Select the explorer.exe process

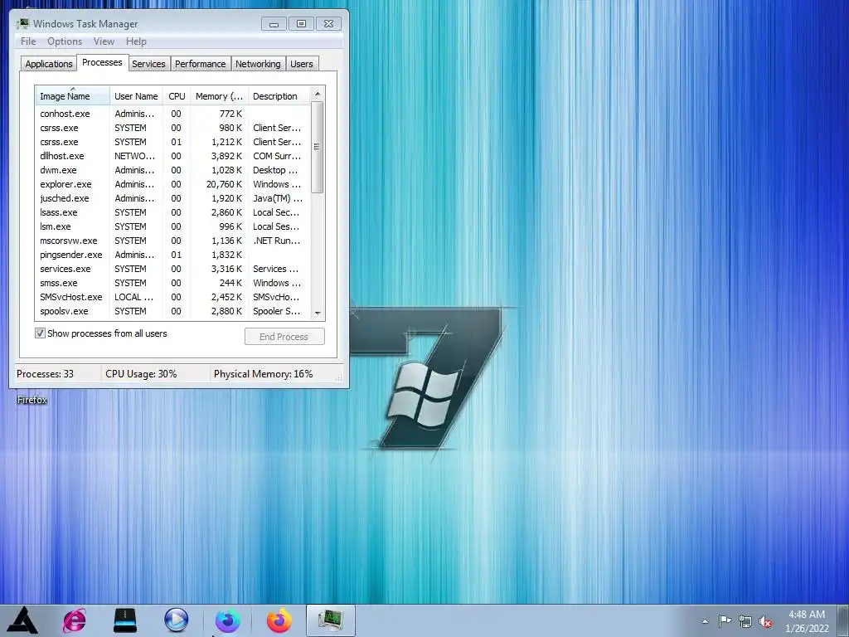173,184
